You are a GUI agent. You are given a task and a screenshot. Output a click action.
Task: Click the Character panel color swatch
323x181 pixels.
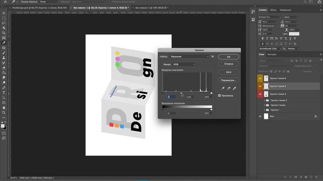294,34
